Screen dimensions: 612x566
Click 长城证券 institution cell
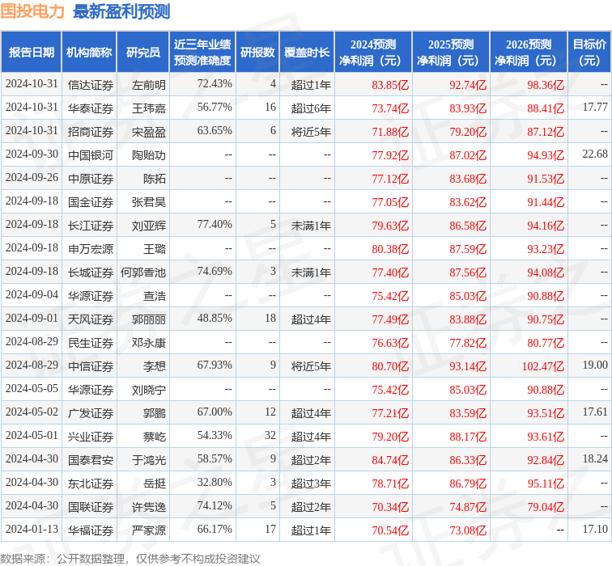pyautogui.click(x=91, y=272)
